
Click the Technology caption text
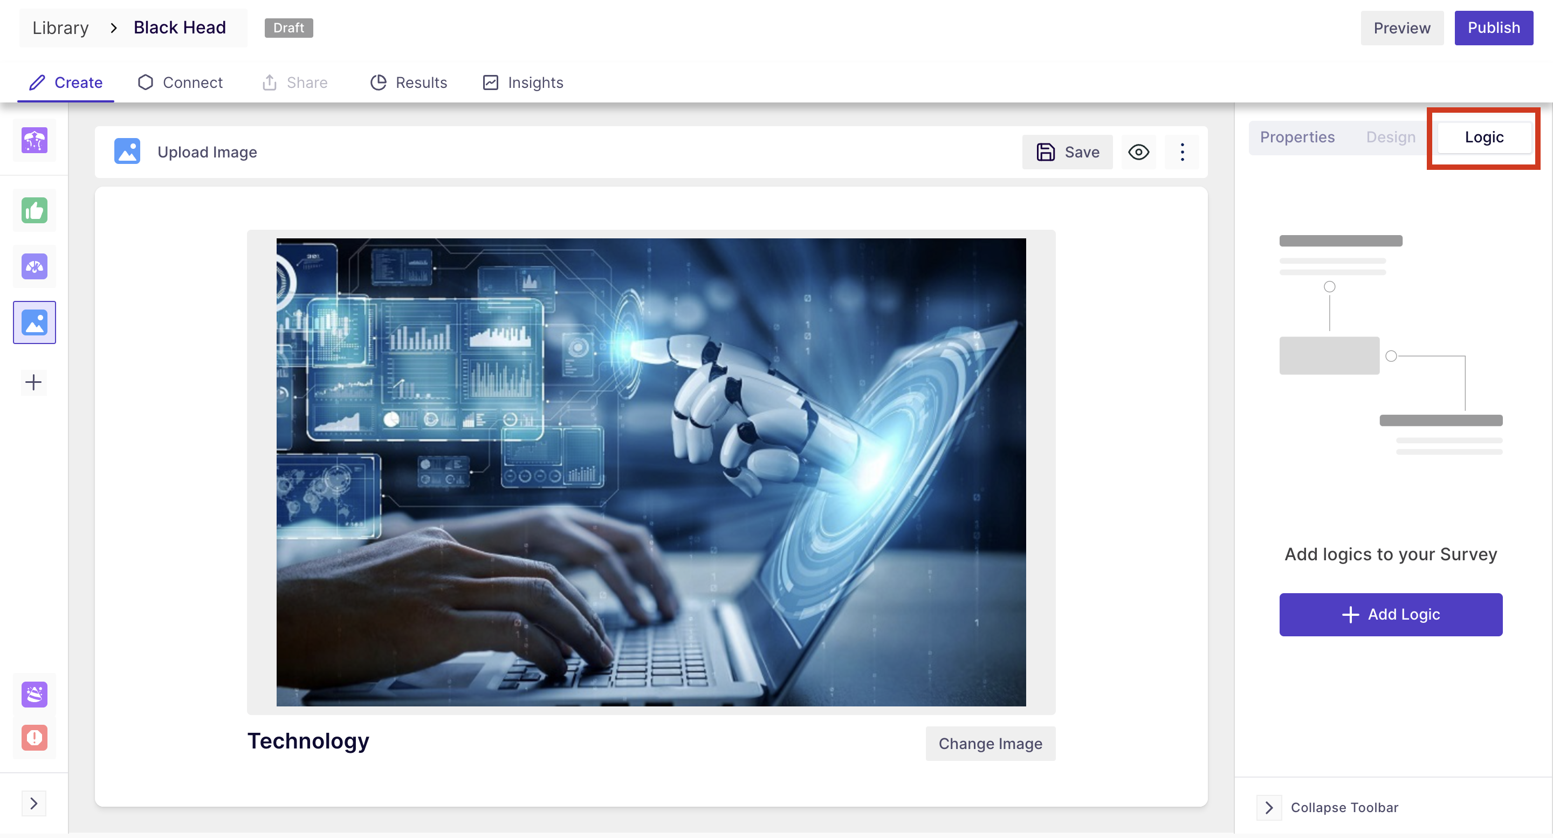coord(308,740)
